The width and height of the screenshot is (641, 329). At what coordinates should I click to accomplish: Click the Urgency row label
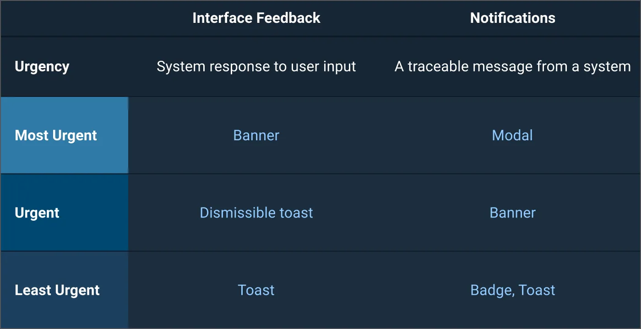[x=42, y=67]
